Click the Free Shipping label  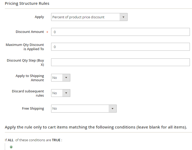pyautogui.click(x=33, y=108)
